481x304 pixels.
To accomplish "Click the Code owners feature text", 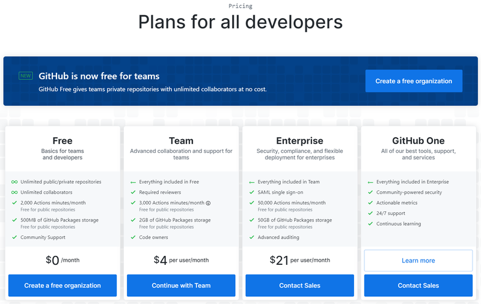I will 153,237.
